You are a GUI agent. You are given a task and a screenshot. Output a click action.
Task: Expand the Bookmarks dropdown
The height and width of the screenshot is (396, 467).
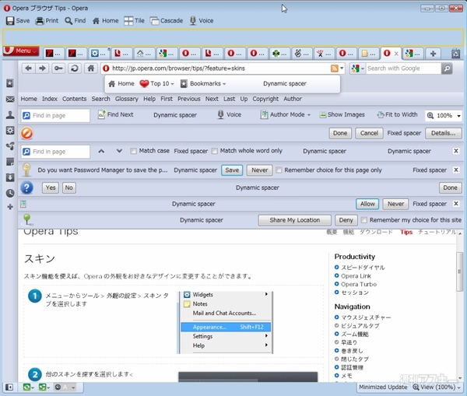point(224,84)
